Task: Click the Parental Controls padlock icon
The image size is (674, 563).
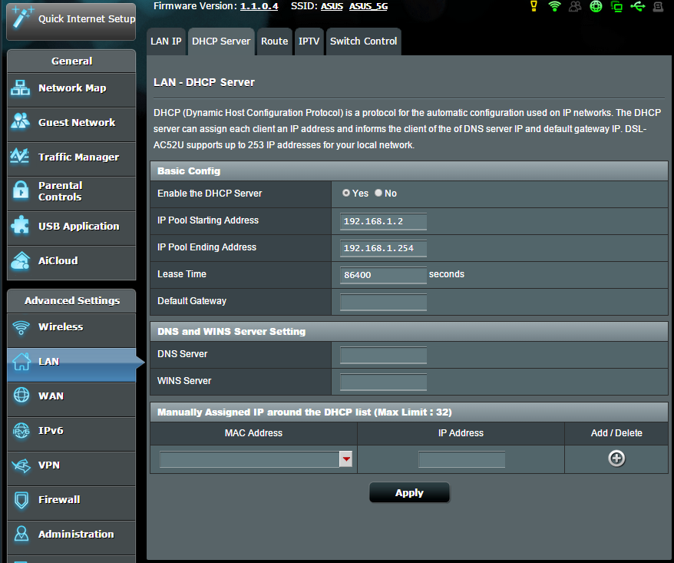Action: pos(21,190)
